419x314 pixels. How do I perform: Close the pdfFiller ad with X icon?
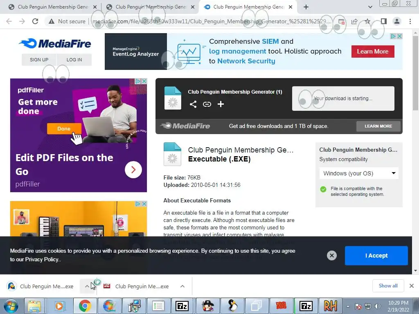click(x=144, y=81)
